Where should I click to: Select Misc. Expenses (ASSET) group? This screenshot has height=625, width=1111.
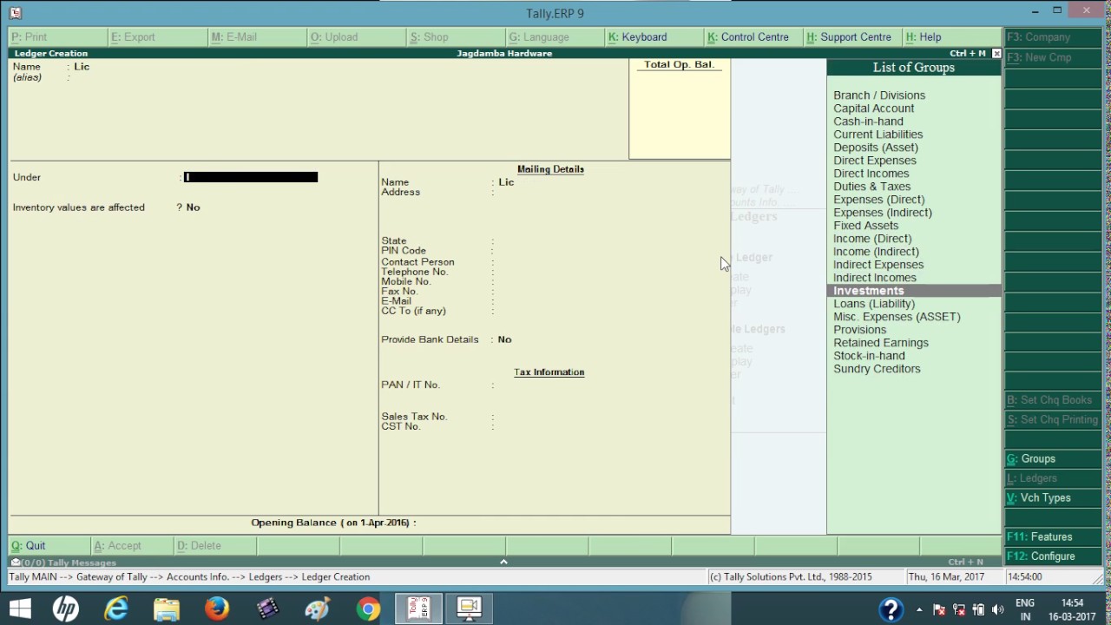pos(897,317)
